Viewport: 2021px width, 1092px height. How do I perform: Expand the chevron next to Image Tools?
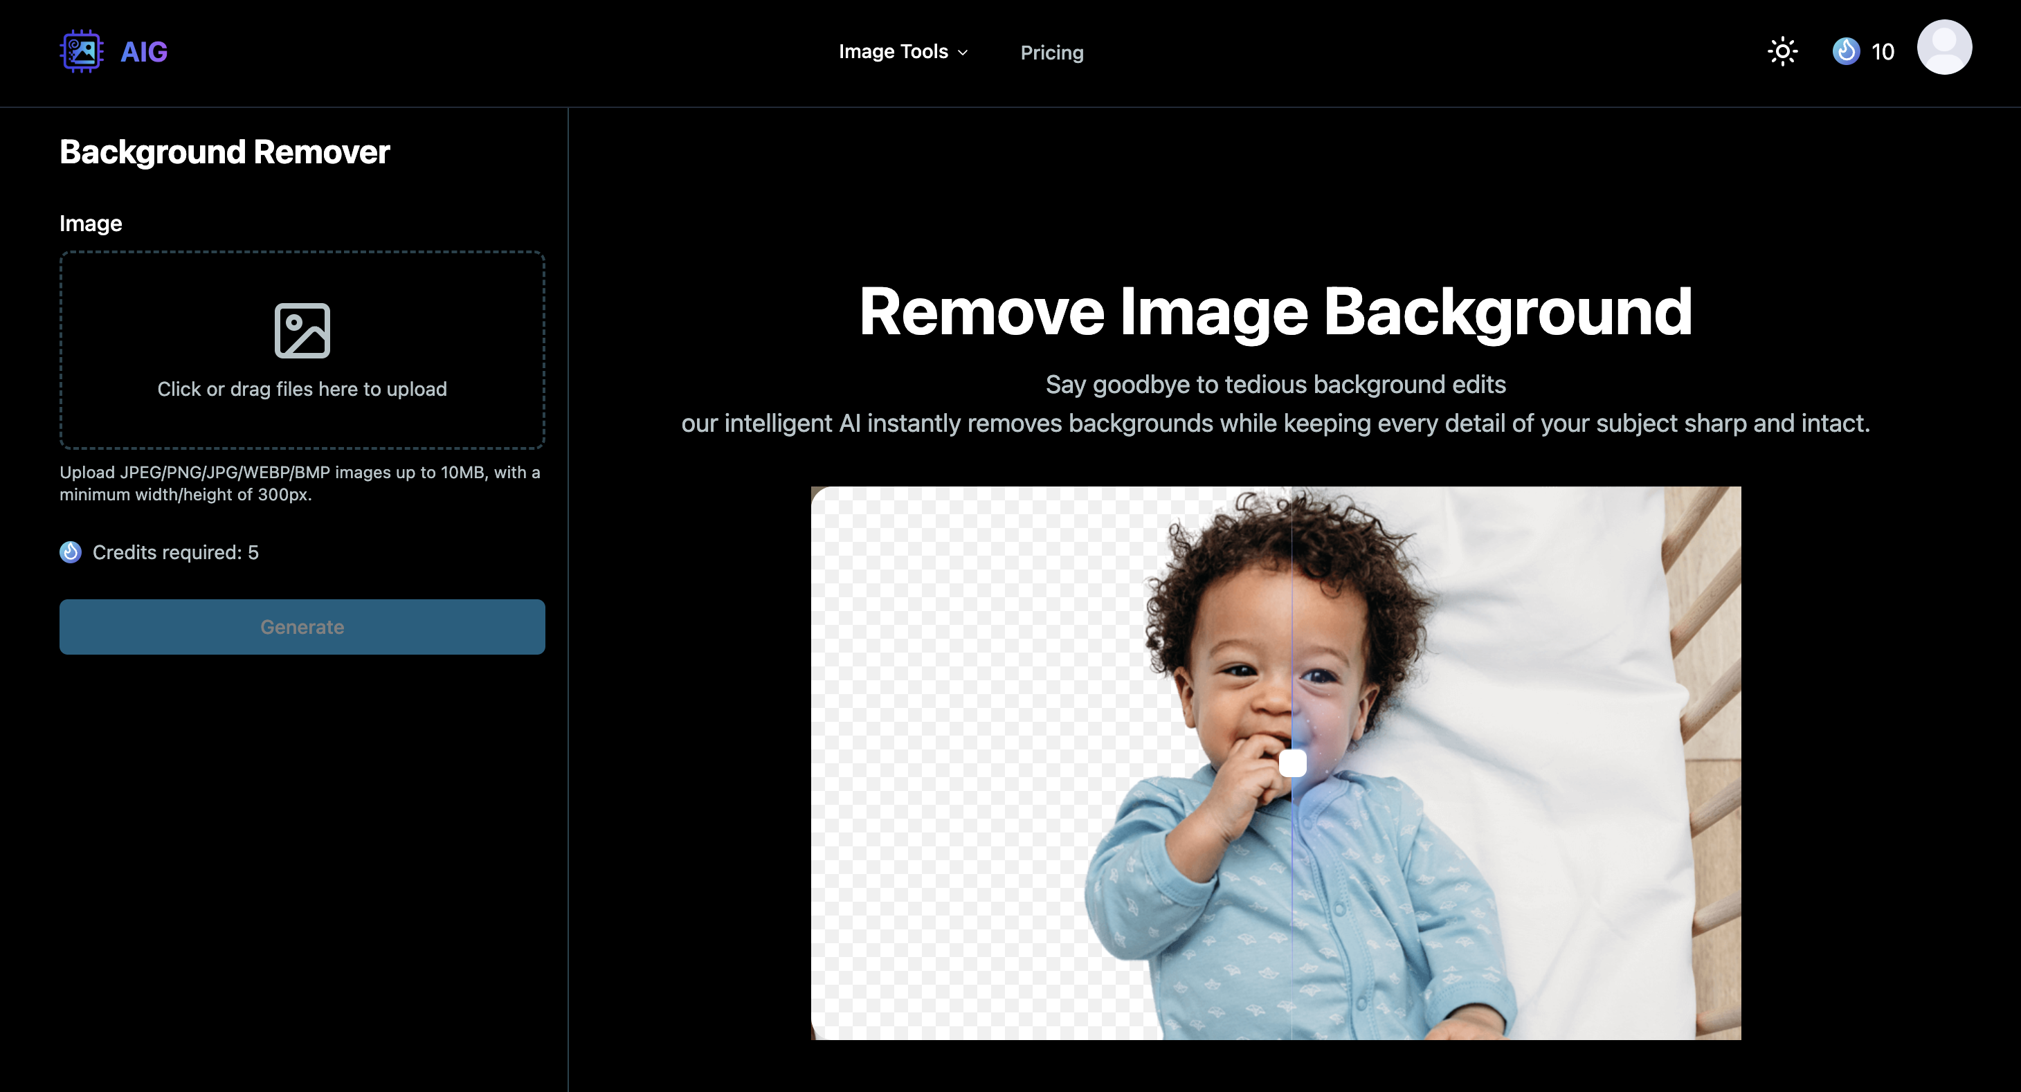tap(963, 53)
